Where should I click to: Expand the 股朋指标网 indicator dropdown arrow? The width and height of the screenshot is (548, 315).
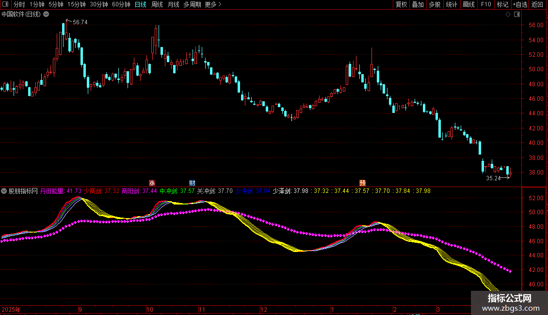(x=4, y=191)
